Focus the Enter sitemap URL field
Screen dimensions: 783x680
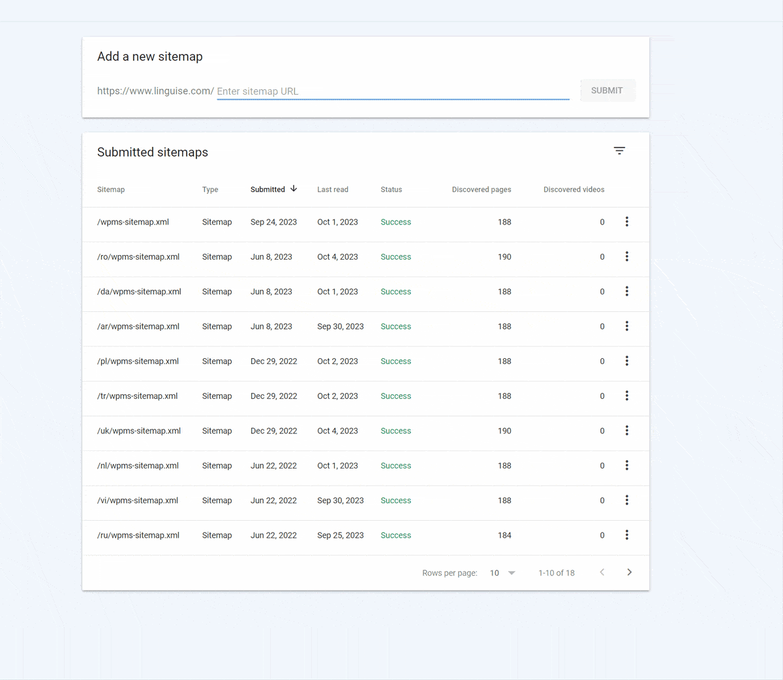point(393,91)
